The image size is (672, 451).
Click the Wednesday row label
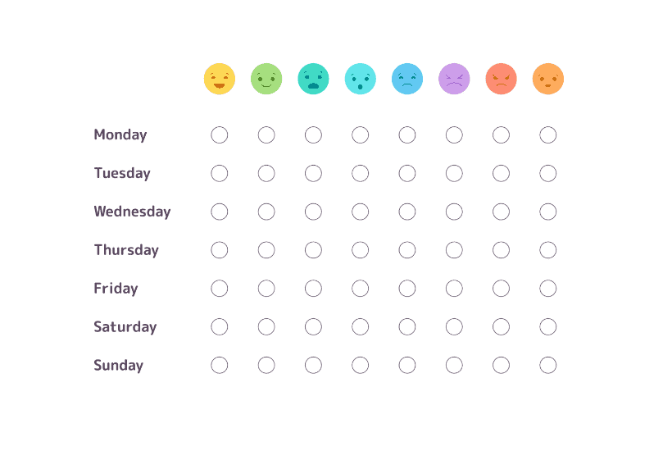(132, 212)
